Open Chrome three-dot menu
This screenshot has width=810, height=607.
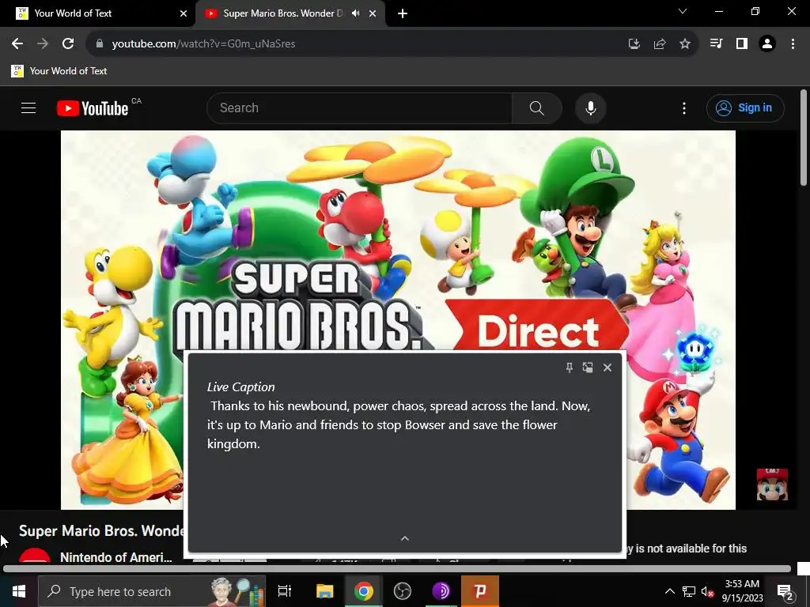[x=793, y=44]
